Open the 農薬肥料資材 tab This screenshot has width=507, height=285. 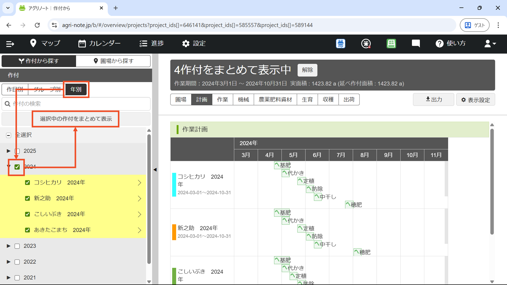(x=275, y=100)
